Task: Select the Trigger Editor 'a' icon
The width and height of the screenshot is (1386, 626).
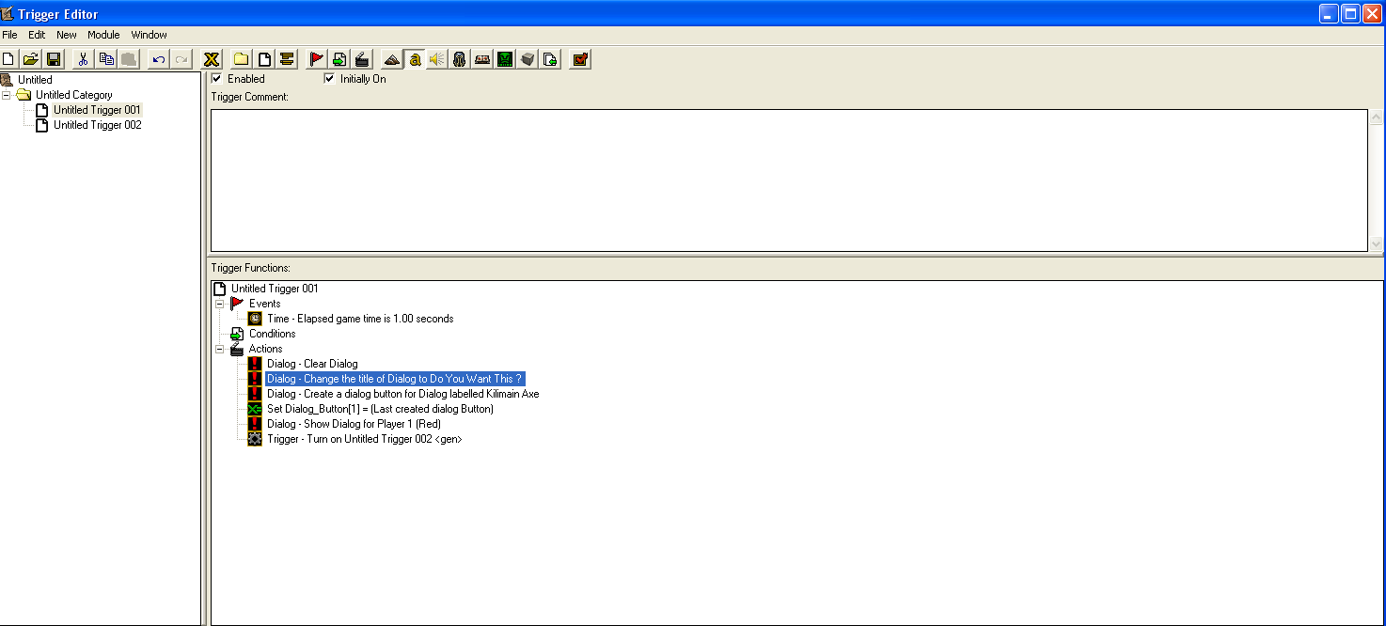Action: pyautogui.click(x=414, y=59)
